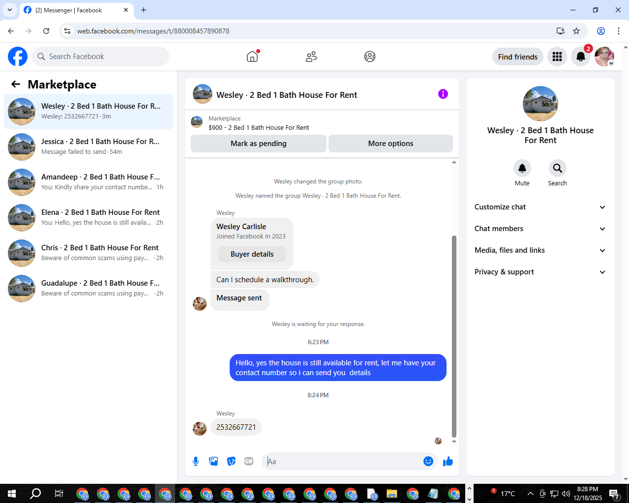The width and height of the screenshot is (629, 503).
Task: Open the Chris conversation in the list
Action: pyautogui.click(x=89, y=253)
